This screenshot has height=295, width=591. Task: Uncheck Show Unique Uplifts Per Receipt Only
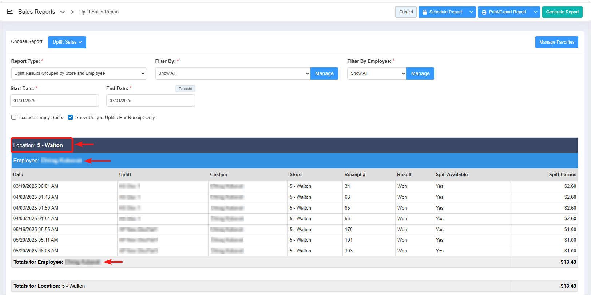pos(71,117)
